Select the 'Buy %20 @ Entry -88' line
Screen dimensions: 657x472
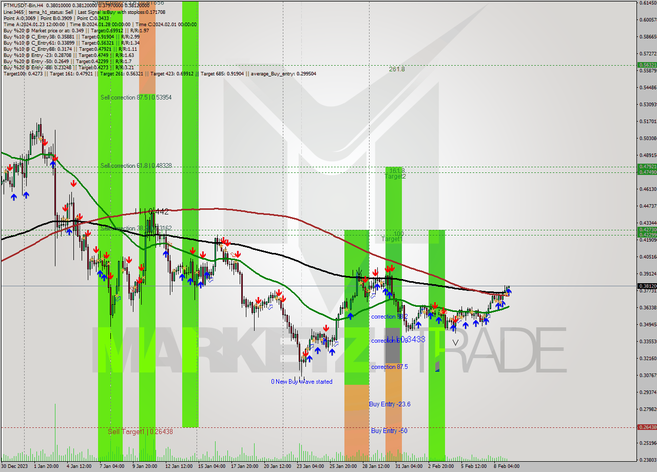coord(68,67)
